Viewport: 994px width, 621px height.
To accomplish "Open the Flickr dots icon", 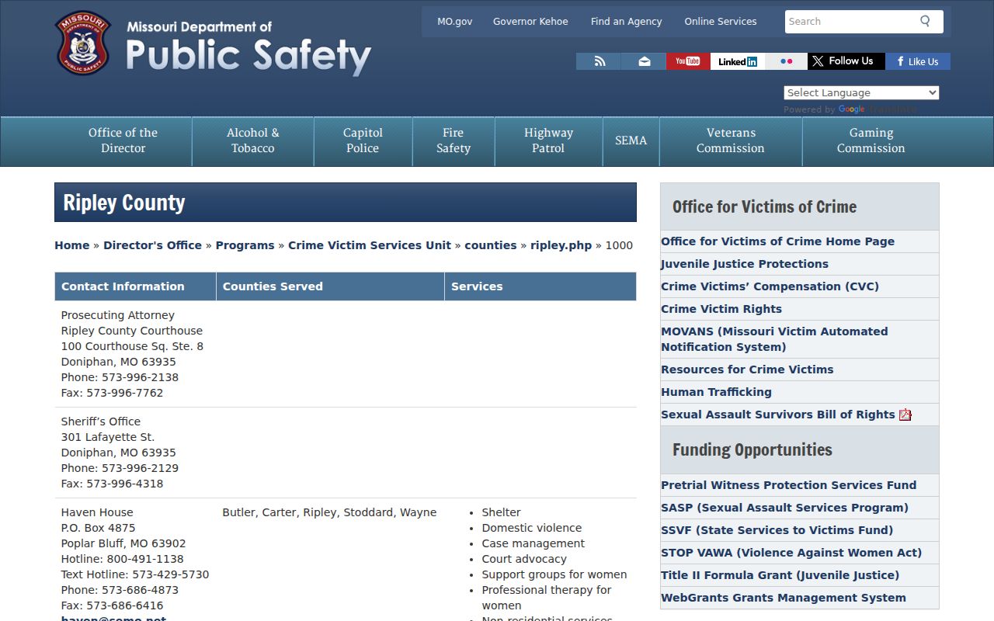I will [x=786, y=61].
